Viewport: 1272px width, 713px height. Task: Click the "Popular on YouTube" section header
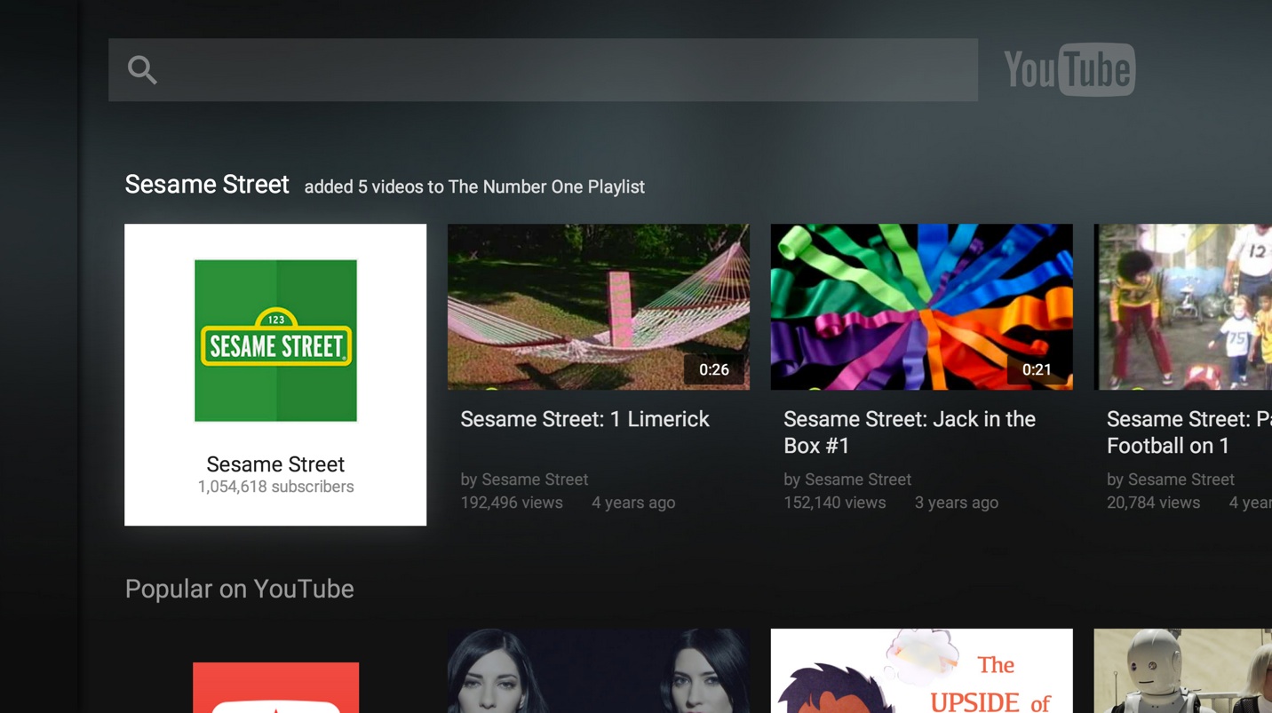pyautogui.click(x=239, y=588)
